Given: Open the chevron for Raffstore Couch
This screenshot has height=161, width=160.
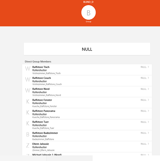Looking at the screenshot, I should (148, 78).
